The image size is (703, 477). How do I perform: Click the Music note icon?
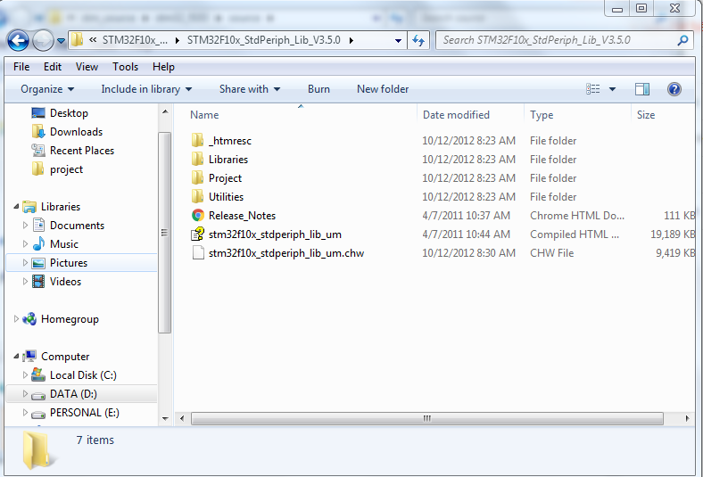point(38,243)
